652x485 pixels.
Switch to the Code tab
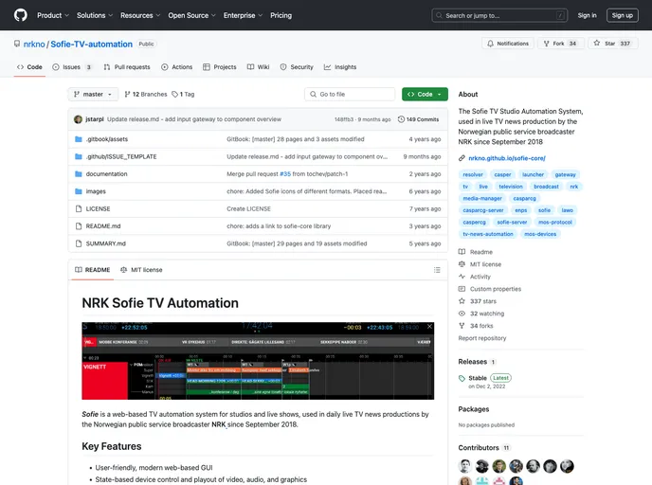pyautogui.click(x=29, y=67)
